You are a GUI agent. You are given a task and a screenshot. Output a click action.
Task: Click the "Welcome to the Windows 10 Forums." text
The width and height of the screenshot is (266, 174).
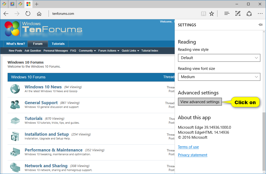pos(34,67)
